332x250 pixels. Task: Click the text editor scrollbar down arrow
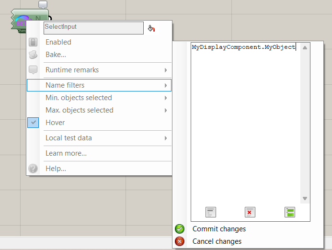click(305, 198)
